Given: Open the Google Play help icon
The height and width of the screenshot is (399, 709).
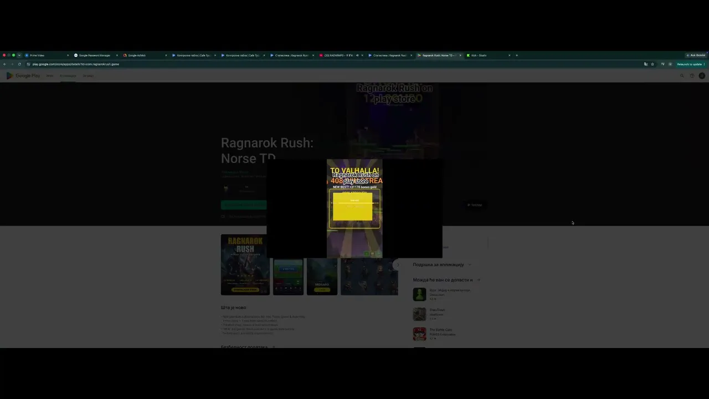Looking at the screenshot, I should coord(692,75).
